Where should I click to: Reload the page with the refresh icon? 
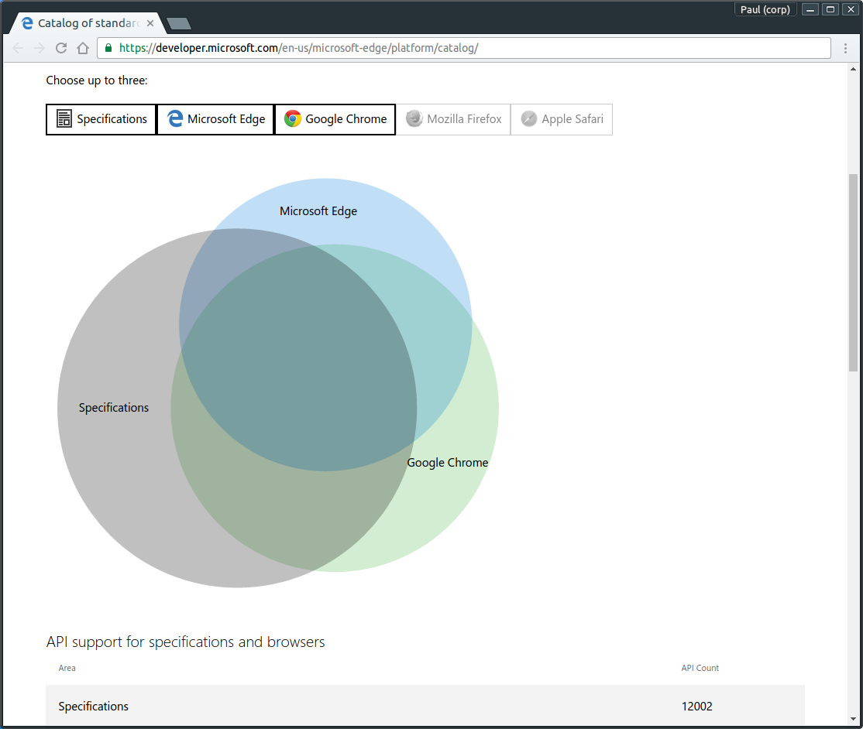point(61,48)
